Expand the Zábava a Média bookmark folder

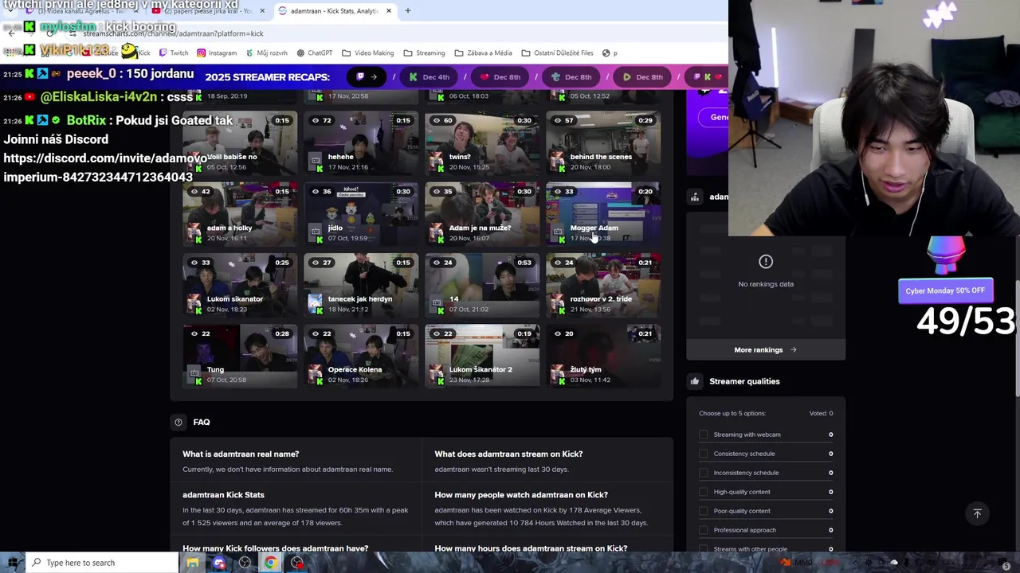coord(483,53)
